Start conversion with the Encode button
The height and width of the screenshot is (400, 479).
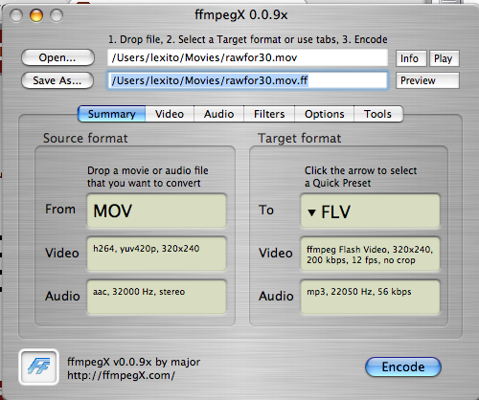coord(403,367)
